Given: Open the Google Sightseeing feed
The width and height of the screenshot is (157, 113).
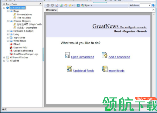Looking at the screenshot, I should point(23,51).
